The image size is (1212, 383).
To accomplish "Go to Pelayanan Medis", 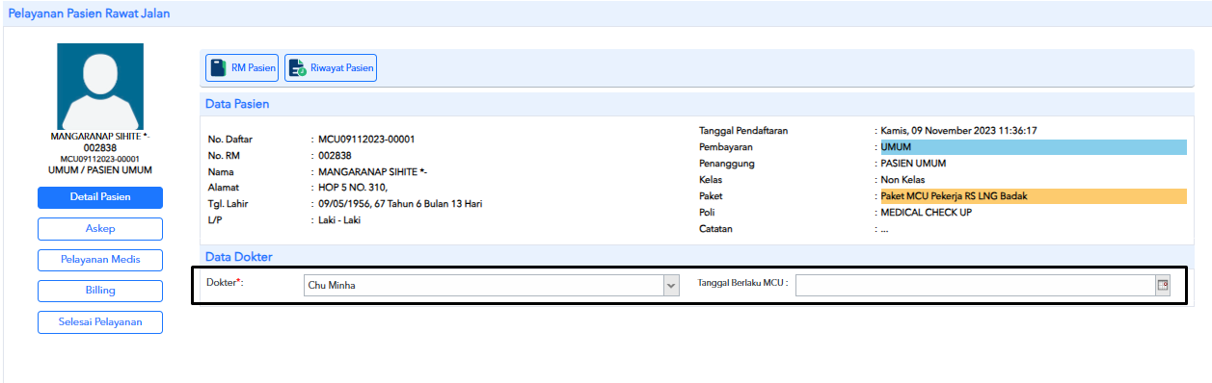I will click(x=100, y=260).
